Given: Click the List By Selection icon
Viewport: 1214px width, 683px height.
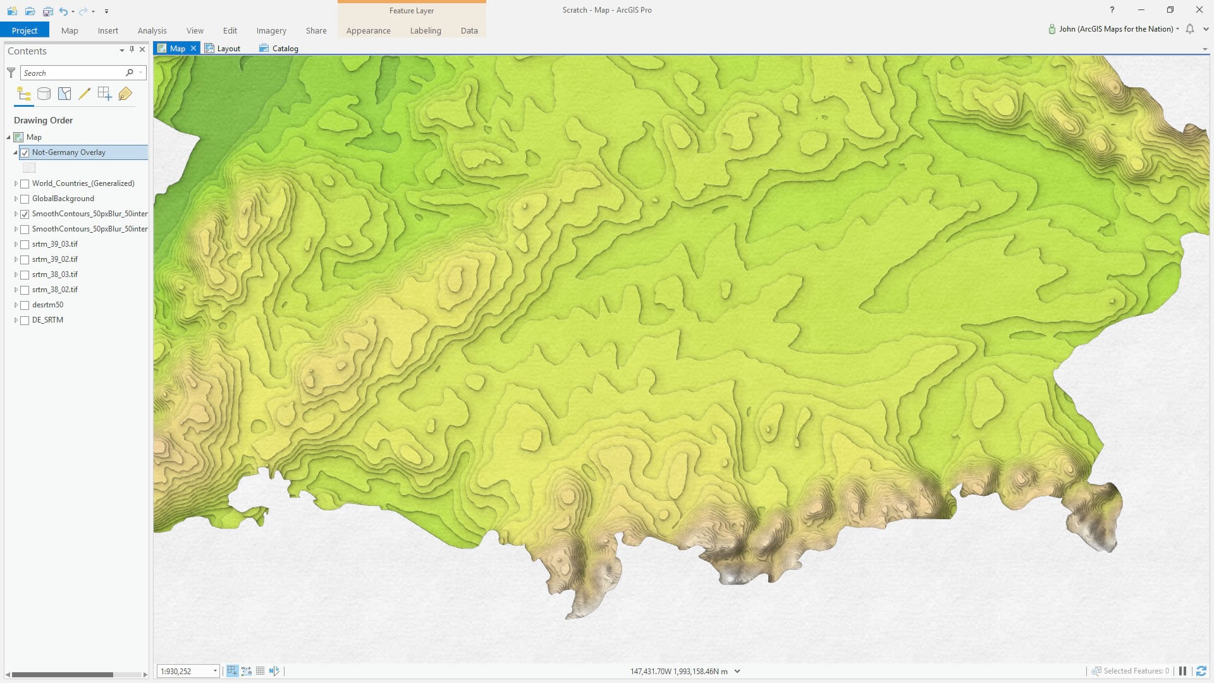Looking at the screenshot, I should pos(64,94).
